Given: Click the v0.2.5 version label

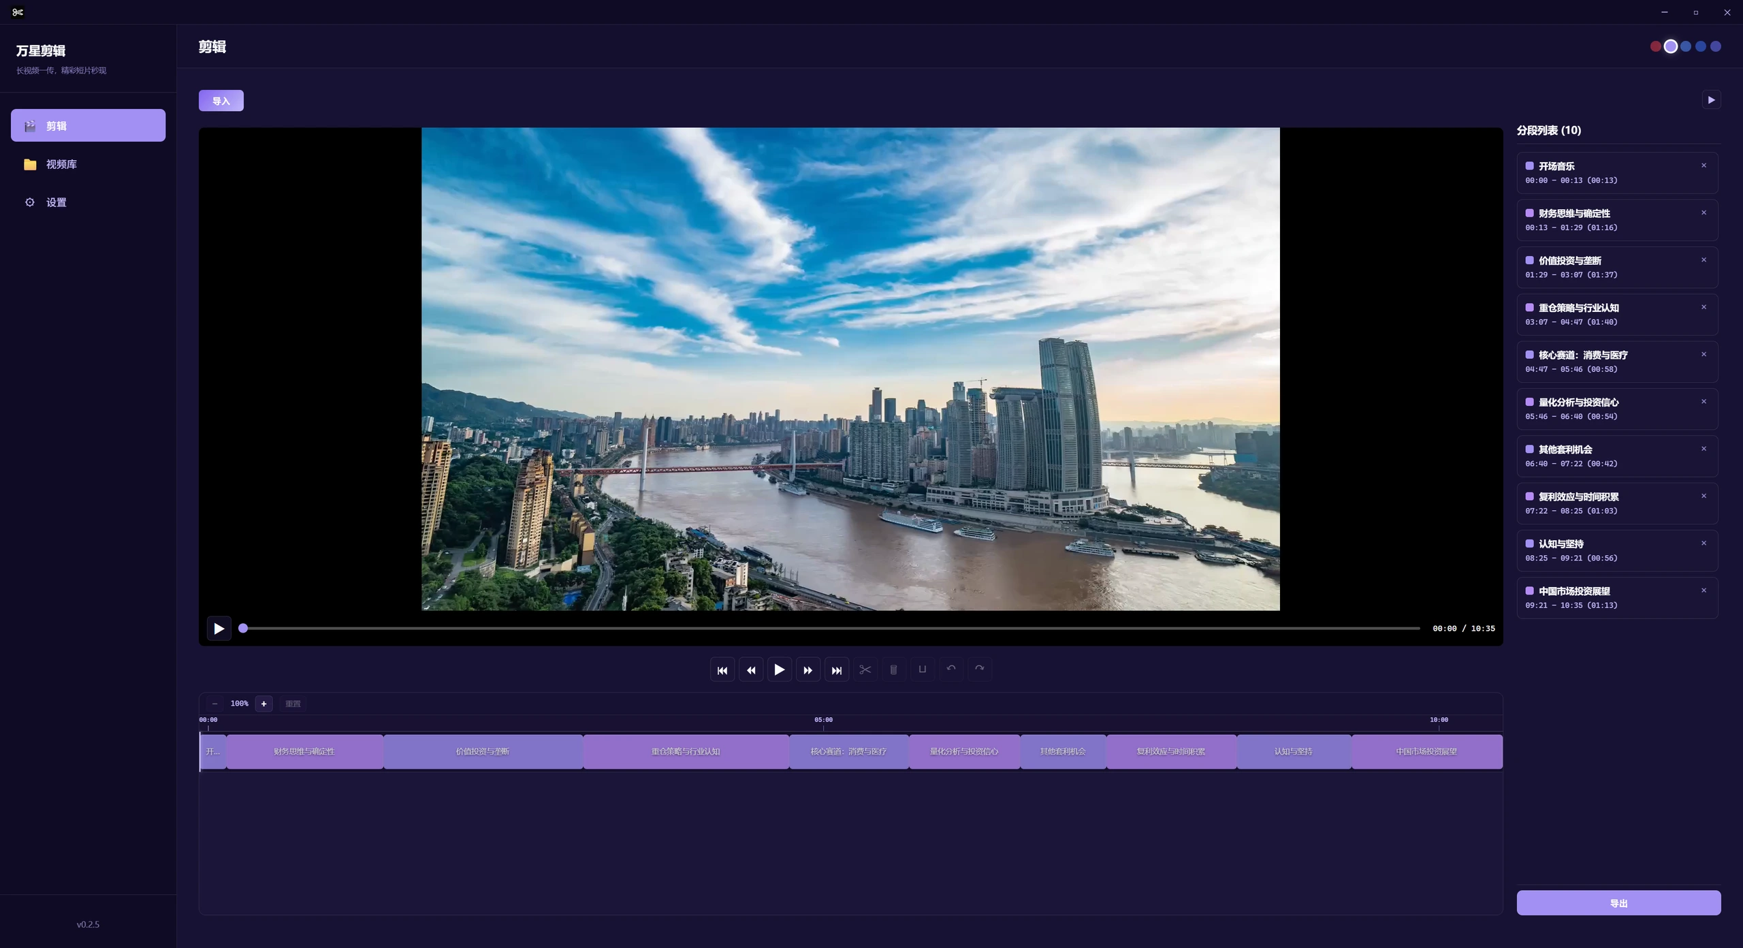Looking at the screenshot, I should point(88,924).
